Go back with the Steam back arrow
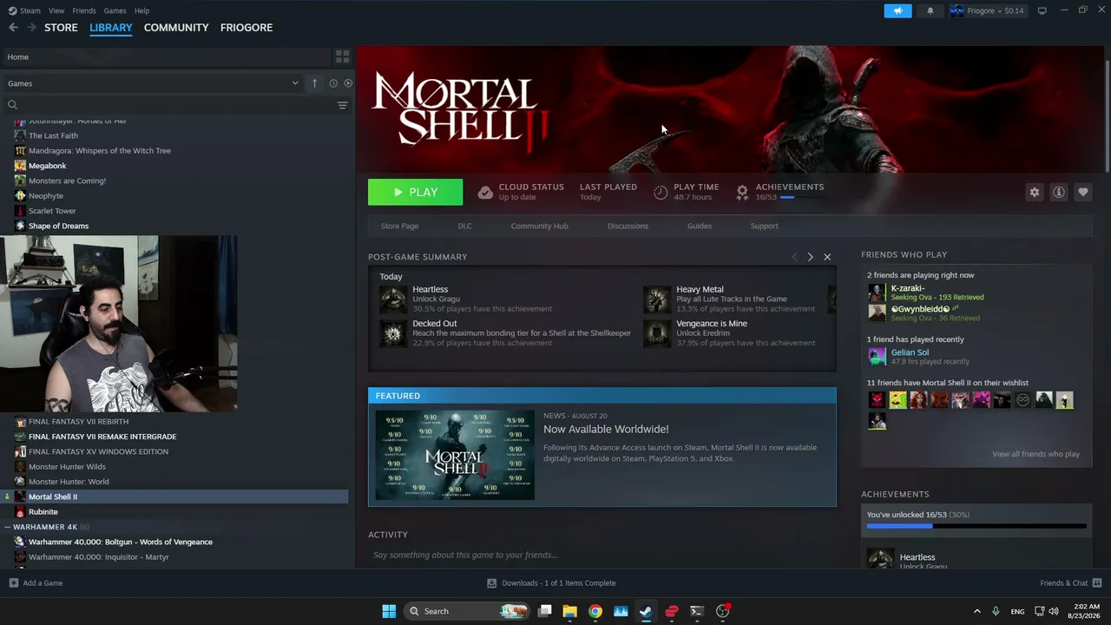Screen dimensions: 1111x625 pos(13,28)
